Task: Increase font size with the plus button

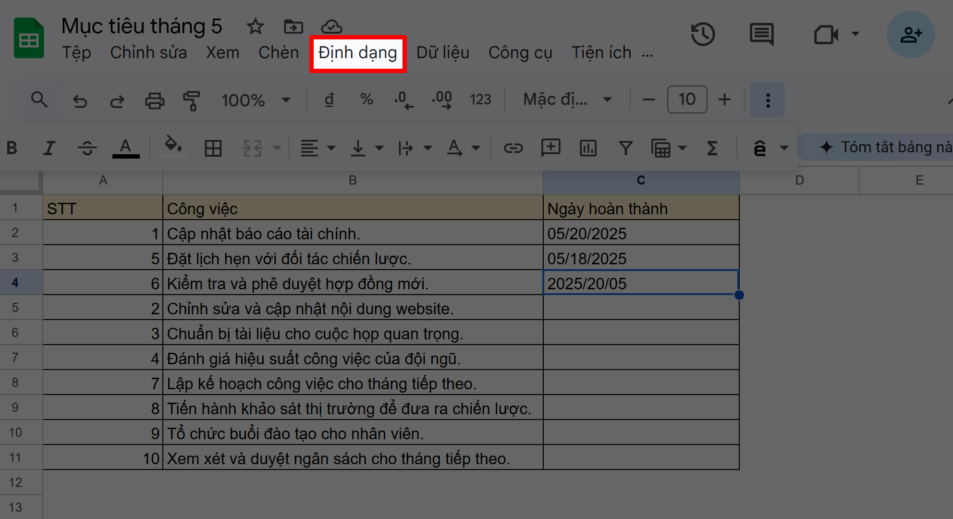Action: 724,99
